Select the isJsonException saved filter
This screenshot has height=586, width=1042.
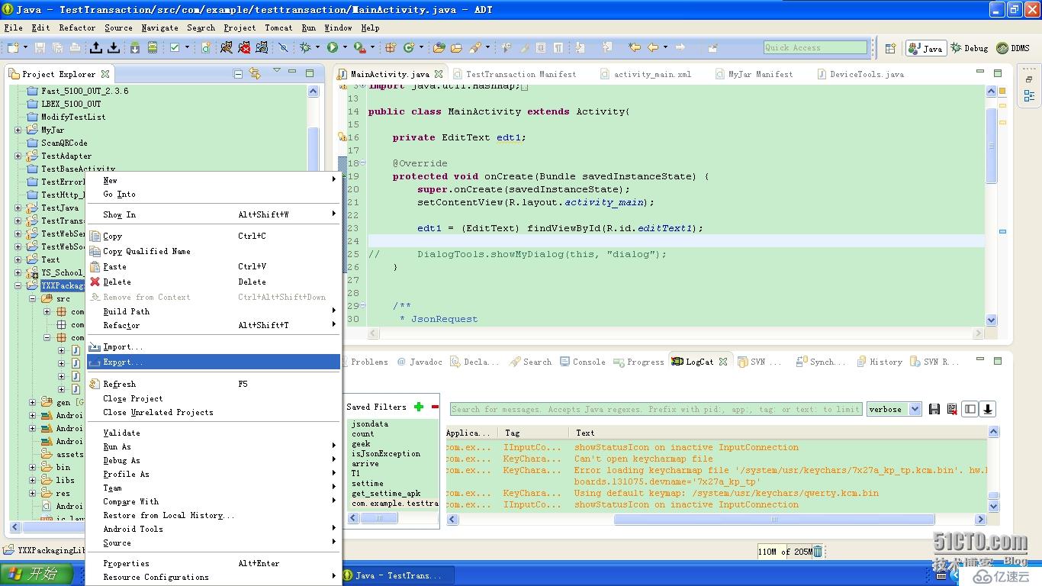(x=386, y=453)
